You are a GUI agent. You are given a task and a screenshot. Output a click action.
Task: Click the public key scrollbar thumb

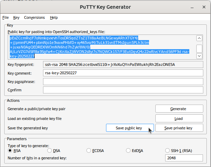click(x=199, y=49)
